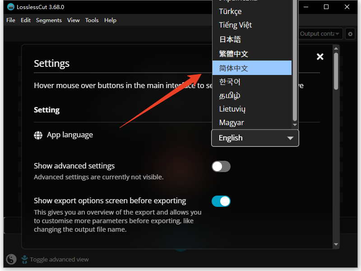Click the gear settings icon in top toolbar
Screen dimensions: 361x271
[x=350, y=34]
